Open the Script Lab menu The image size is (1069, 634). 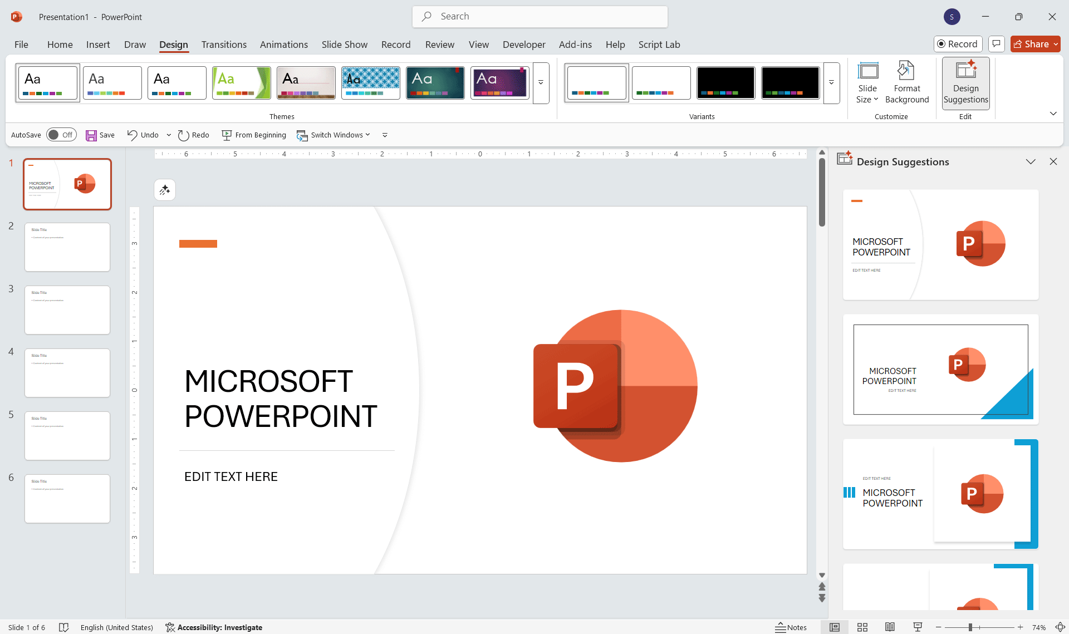pos(659,45)
